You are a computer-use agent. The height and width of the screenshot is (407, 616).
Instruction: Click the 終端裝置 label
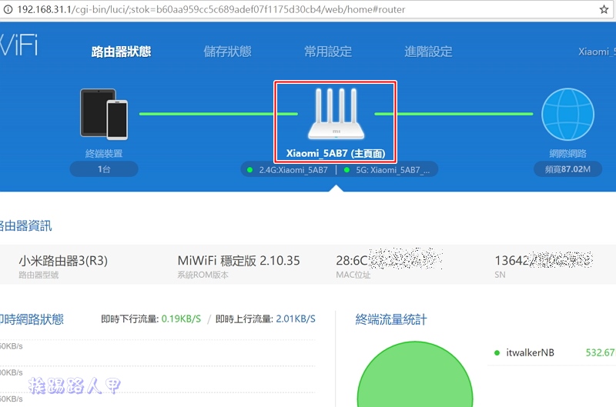pyautogui.click(x=104, y=153)
